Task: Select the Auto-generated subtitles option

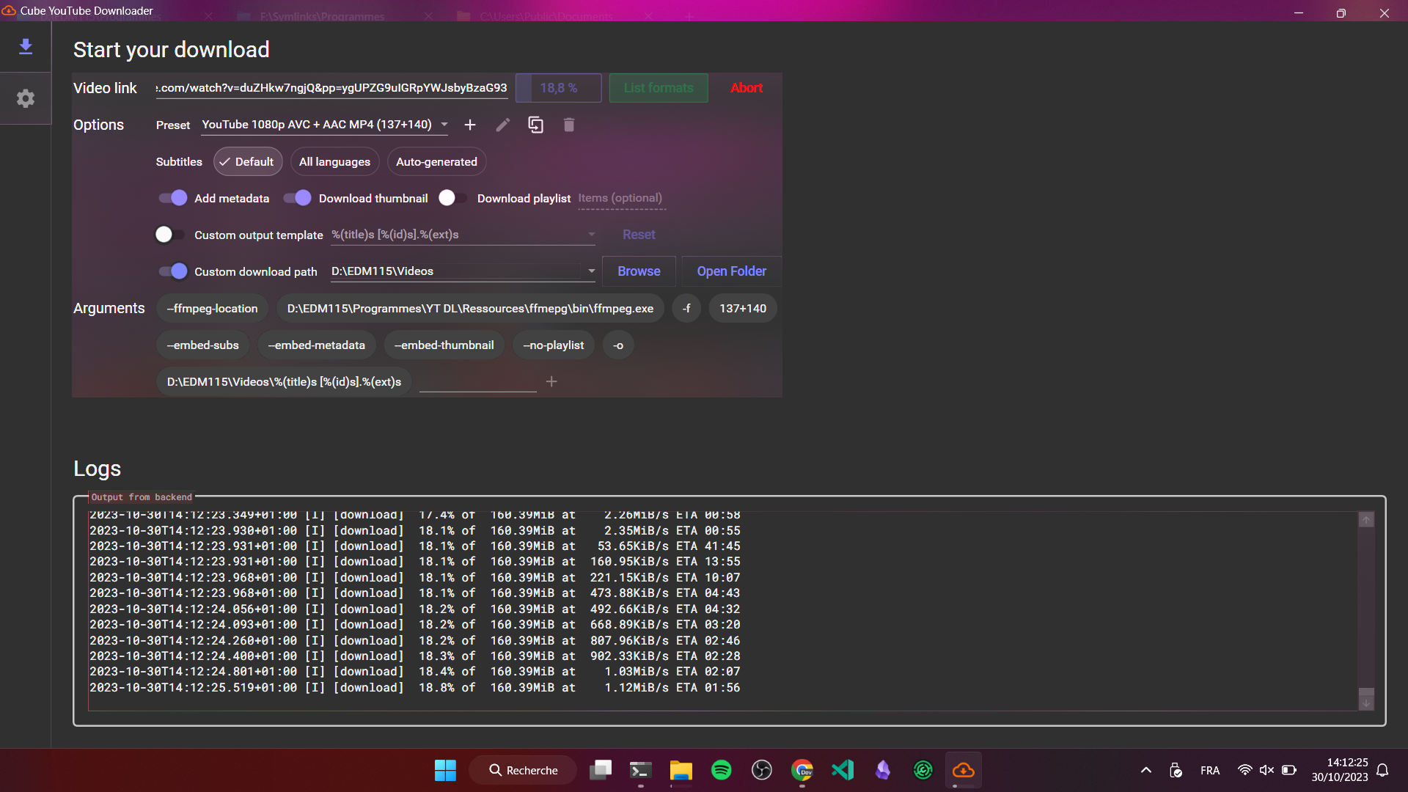Action: click(436, 161)
